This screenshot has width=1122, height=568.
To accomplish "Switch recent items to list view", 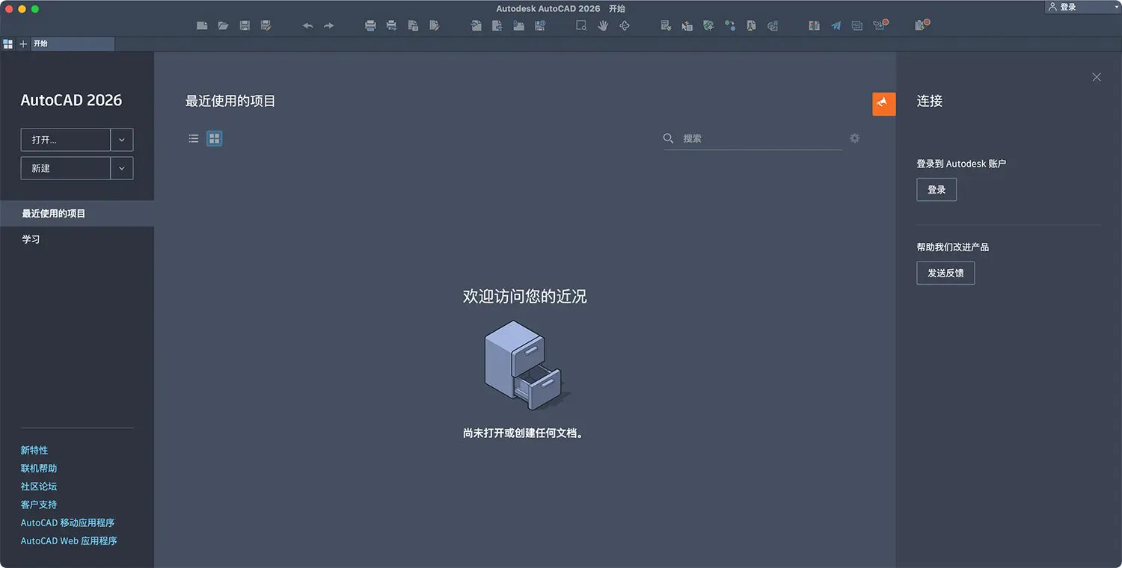I will 194,138.
